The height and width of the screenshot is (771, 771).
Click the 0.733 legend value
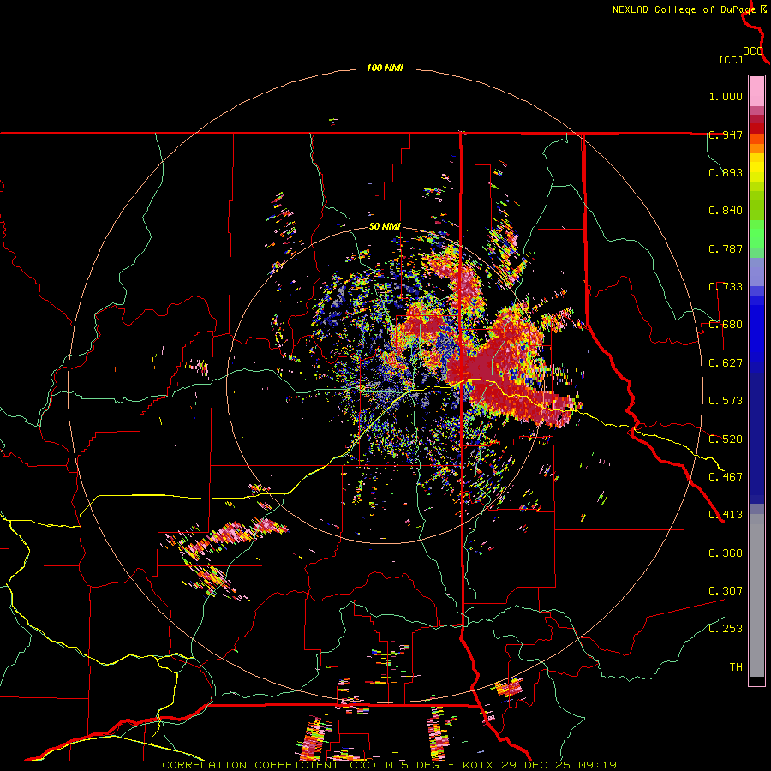pos(726,287)
